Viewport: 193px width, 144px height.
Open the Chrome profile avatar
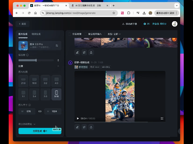tap(150, 13)
